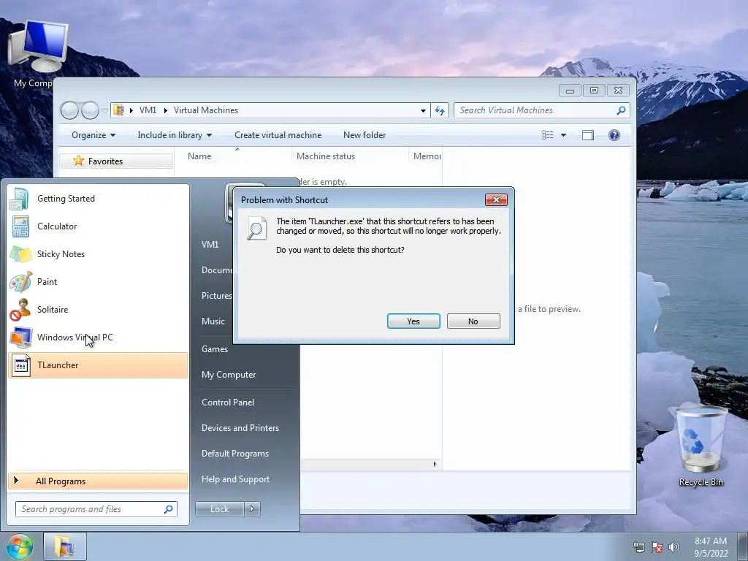Viewport: 748px width, 561px height.
Task: Sort by the Machine status column header
Action: [326, 156]
